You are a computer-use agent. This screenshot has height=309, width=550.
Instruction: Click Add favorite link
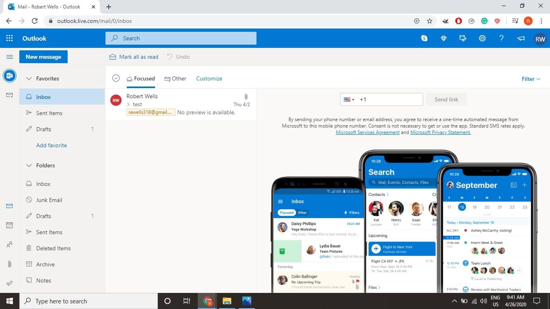tap(52, 145)
